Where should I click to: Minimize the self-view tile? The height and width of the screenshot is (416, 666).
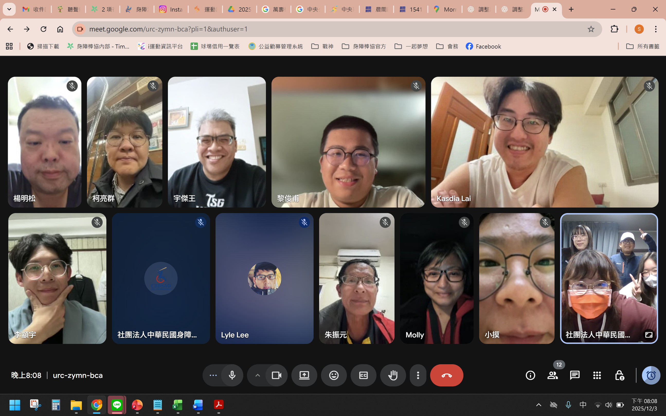(x=649, y=335)
